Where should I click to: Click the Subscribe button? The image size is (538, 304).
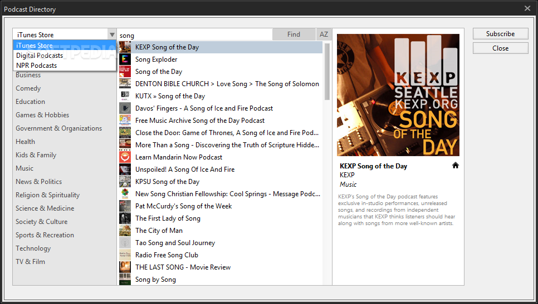[500, 33]
